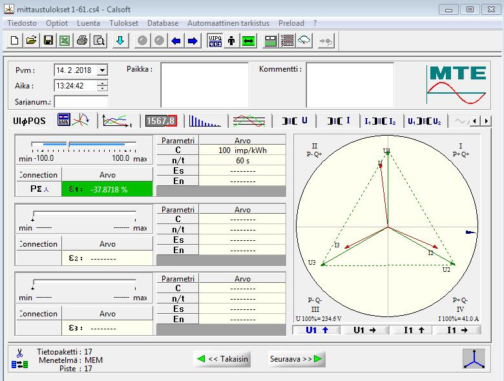Screen dimensions: 504x381
Task: Select the harmonics bar spectrum tab
Action: [205, 121]
